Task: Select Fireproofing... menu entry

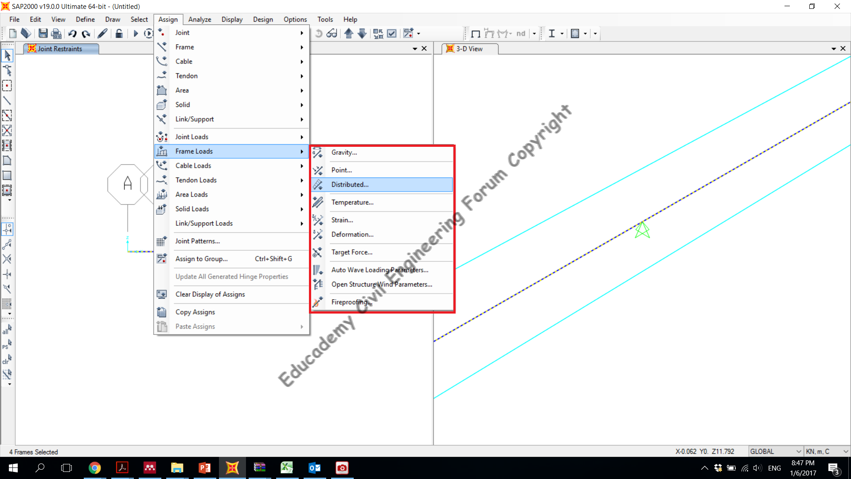Action: pos(382,302)
